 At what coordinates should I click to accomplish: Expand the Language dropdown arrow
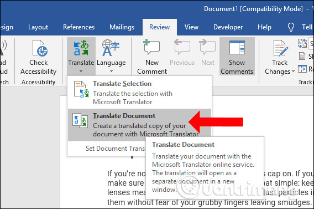(111, 72)
